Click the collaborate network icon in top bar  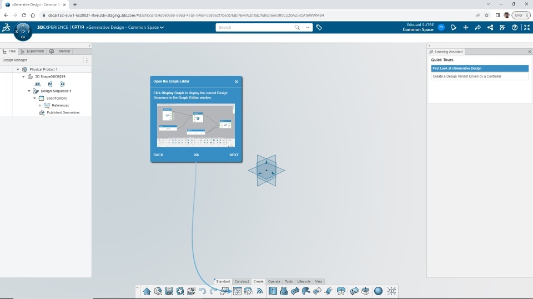490,28
